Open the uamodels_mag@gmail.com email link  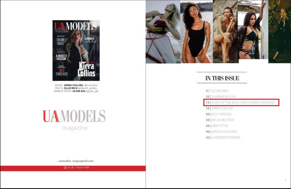76,161
